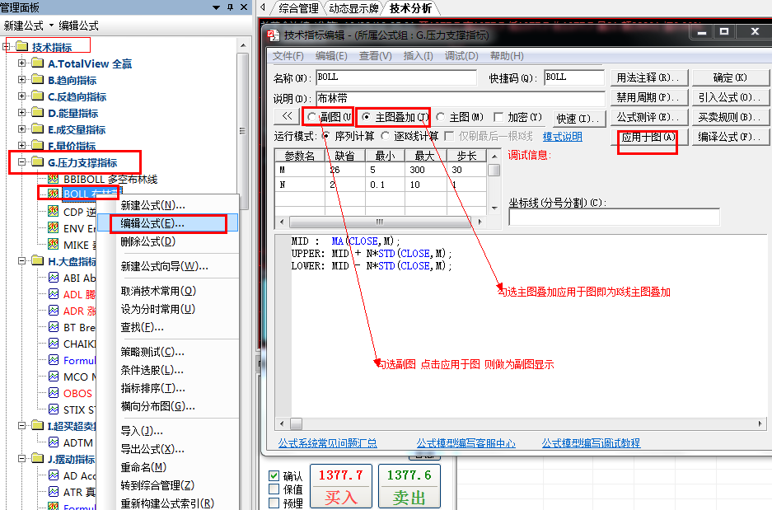Select 序列计算 run mode
The height and width of the screenshot is (510, 772).
325,136
